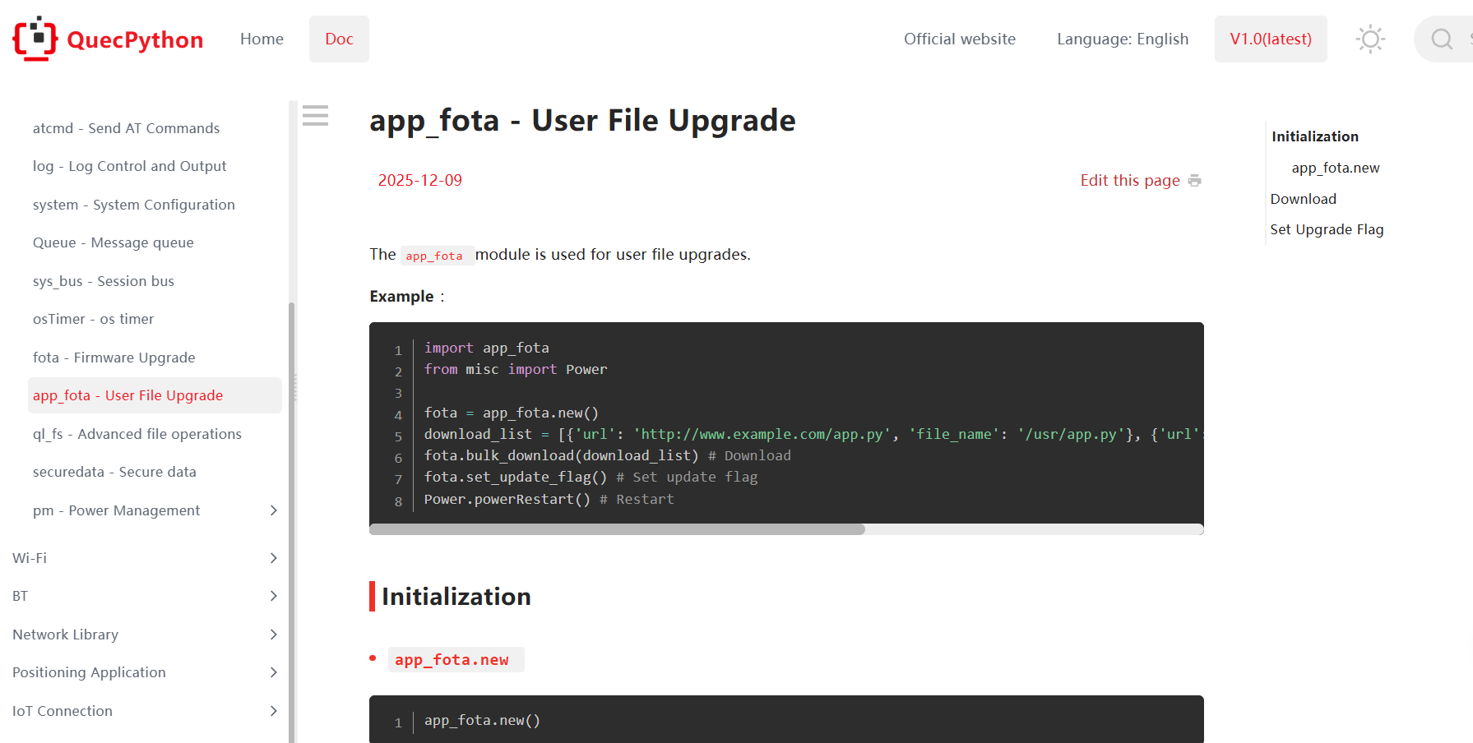This screenshot has width=1473, height=743.
Task: Go to the Home tab
Action: 262,39
